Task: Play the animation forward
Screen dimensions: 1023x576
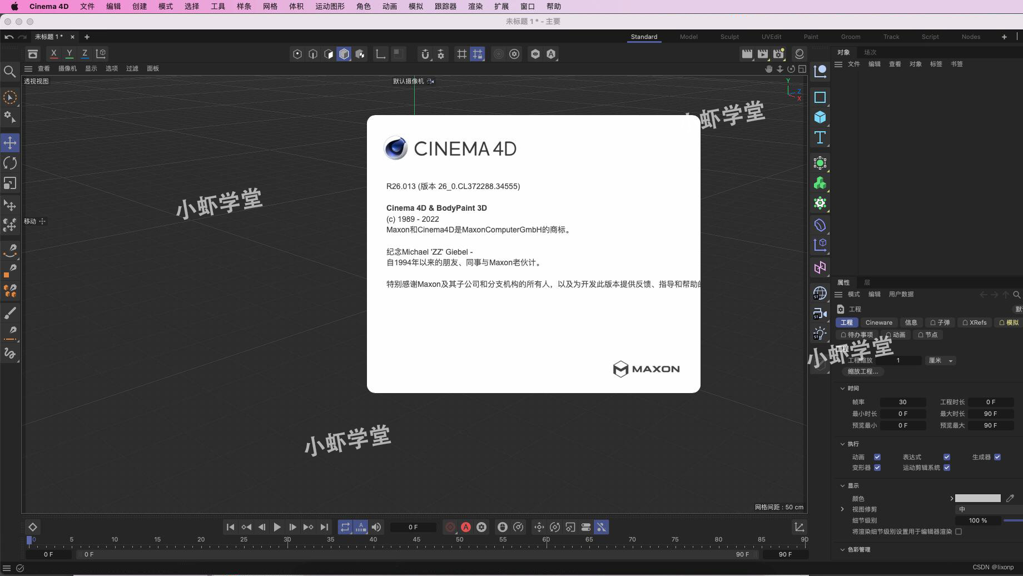Action: click(x=277, y=527)
